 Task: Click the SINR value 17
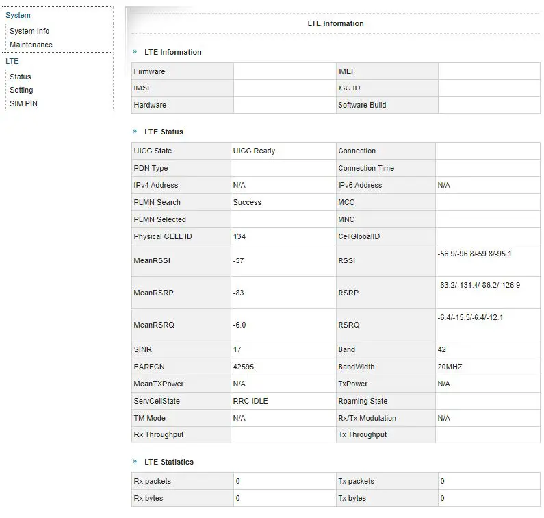(237, 349)
